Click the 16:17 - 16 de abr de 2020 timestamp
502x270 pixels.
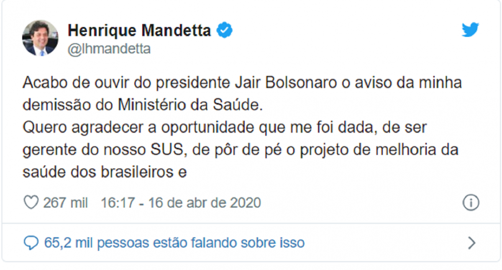tap(181, 203)
